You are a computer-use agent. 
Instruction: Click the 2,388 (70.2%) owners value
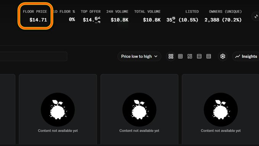(223, 20)
